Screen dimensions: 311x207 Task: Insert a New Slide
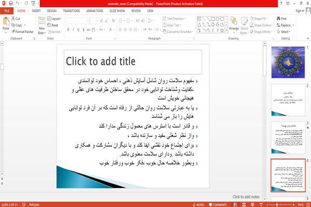pyautogui.click(x=41, y=26)
